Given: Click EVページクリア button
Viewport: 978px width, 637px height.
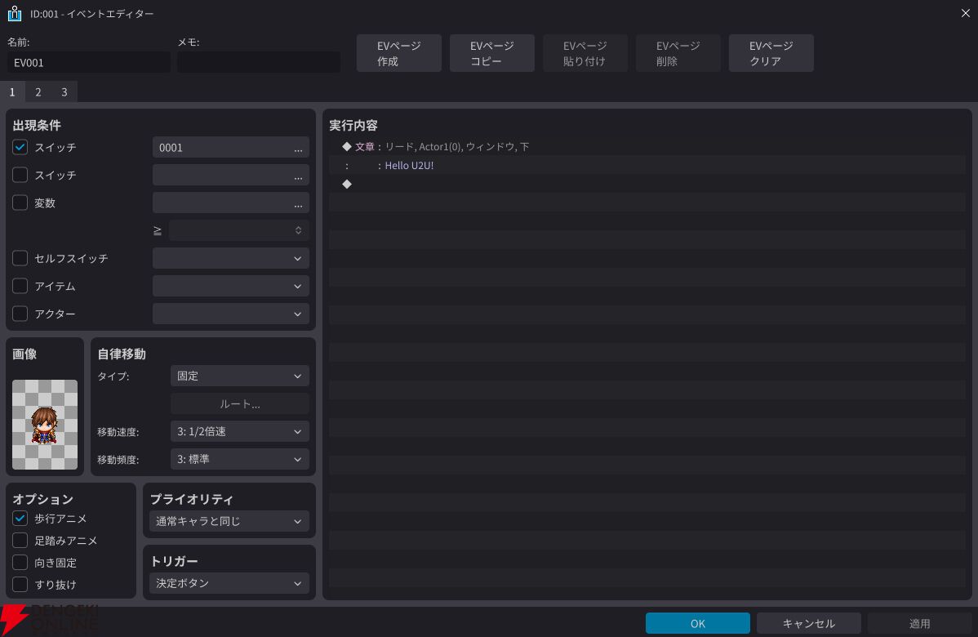Looking at the screenshot, I should point(771,53).
